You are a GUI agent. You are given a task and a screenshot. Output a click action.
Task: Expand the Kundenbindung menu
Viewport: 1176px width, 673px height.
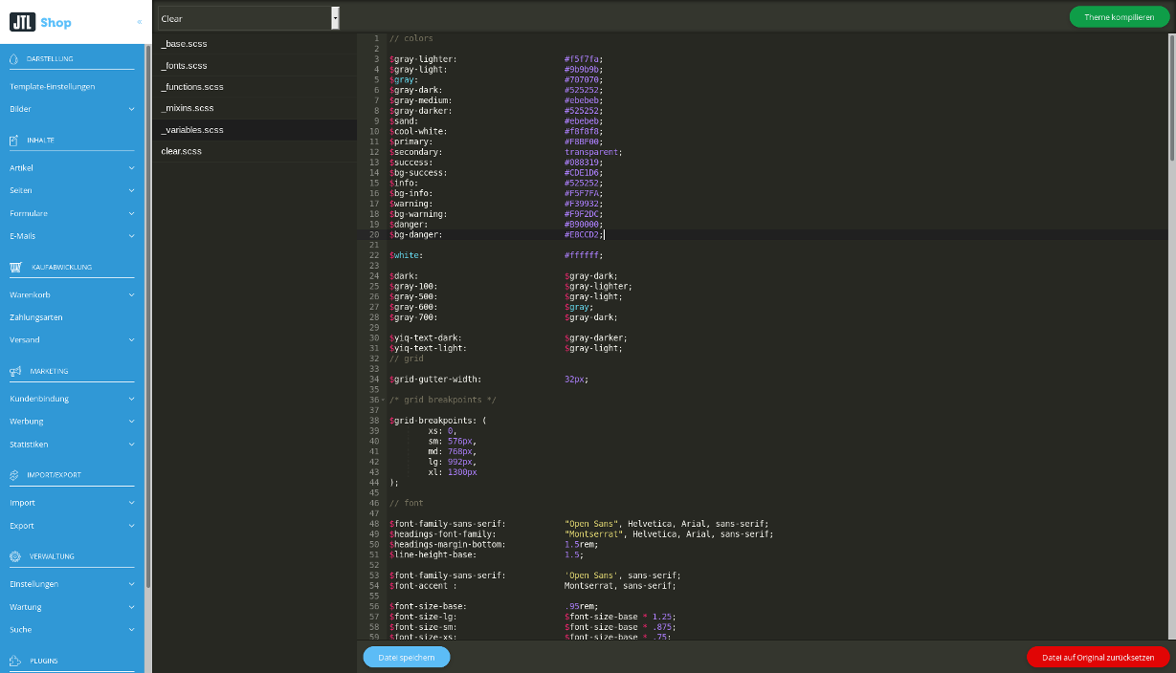coord(132,399)
